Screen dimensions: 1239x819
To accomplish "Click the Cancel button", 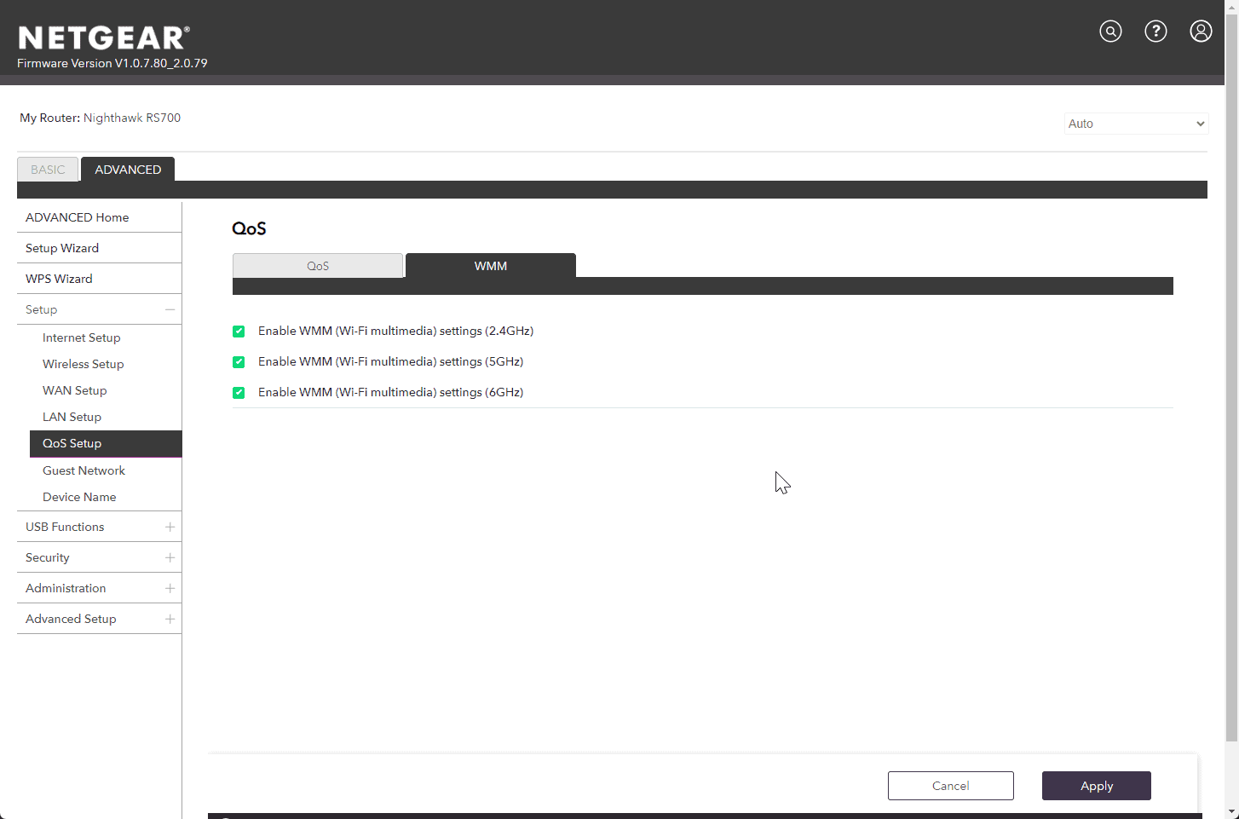I will click(x=950, y=786).
